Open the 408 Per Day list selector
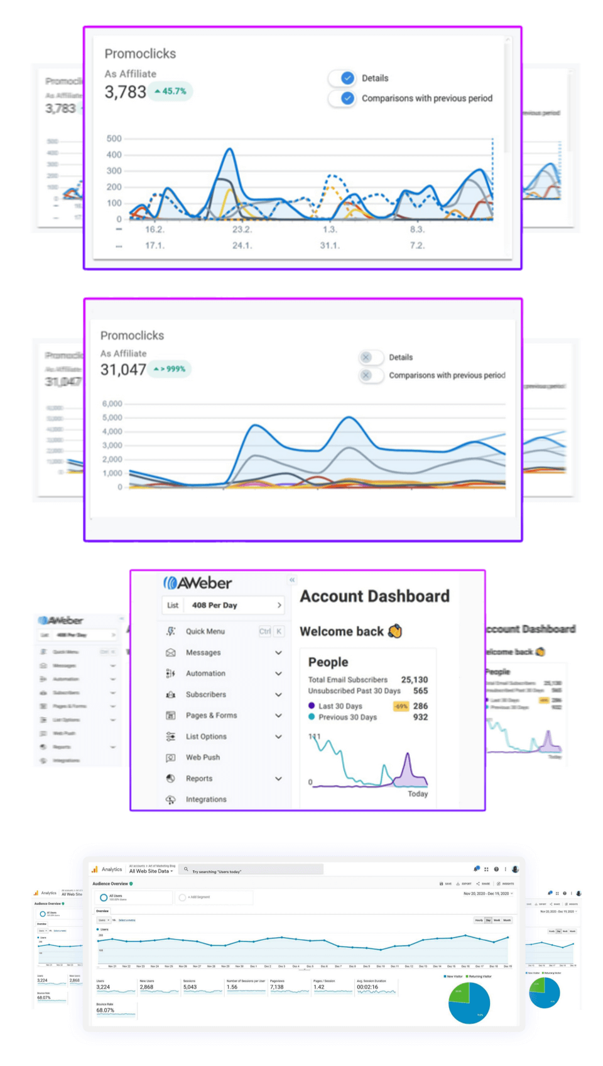Image resolution: width=603 pixels, height=1066 pixels. point(223,605)
